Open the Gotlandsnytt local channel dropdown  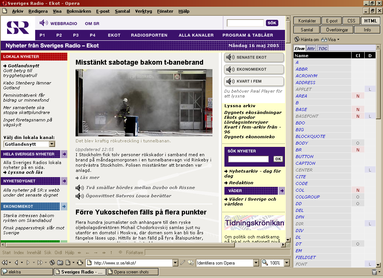click(52, 144)
